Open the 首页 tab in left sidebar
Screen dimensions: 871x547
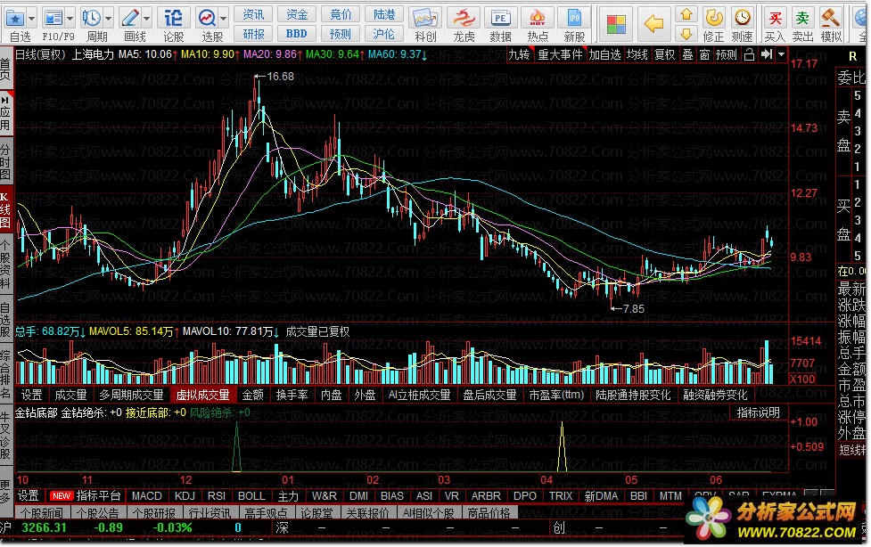click(x=5, y=70)
